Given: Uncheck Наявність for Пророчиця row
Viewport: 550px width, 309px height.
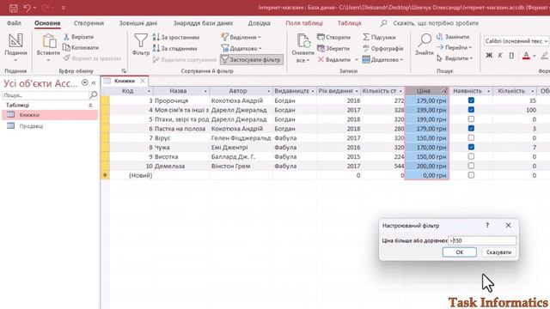Looking at the screenshot, I should point(471,100).
